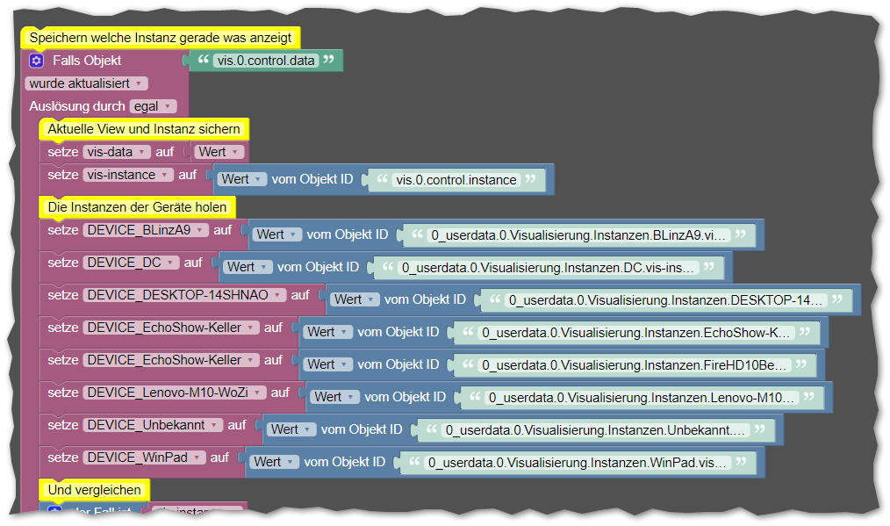The image size is (890, 526).
Task: Expand the DEVICE_DC variable selector
Action: pyautogui.click(x=131, y=263)
